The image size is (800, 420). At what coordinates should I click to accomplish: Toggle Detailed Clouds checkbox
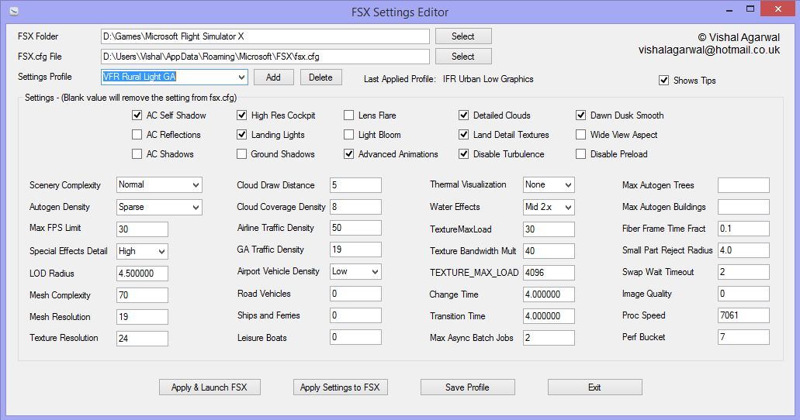464,115
